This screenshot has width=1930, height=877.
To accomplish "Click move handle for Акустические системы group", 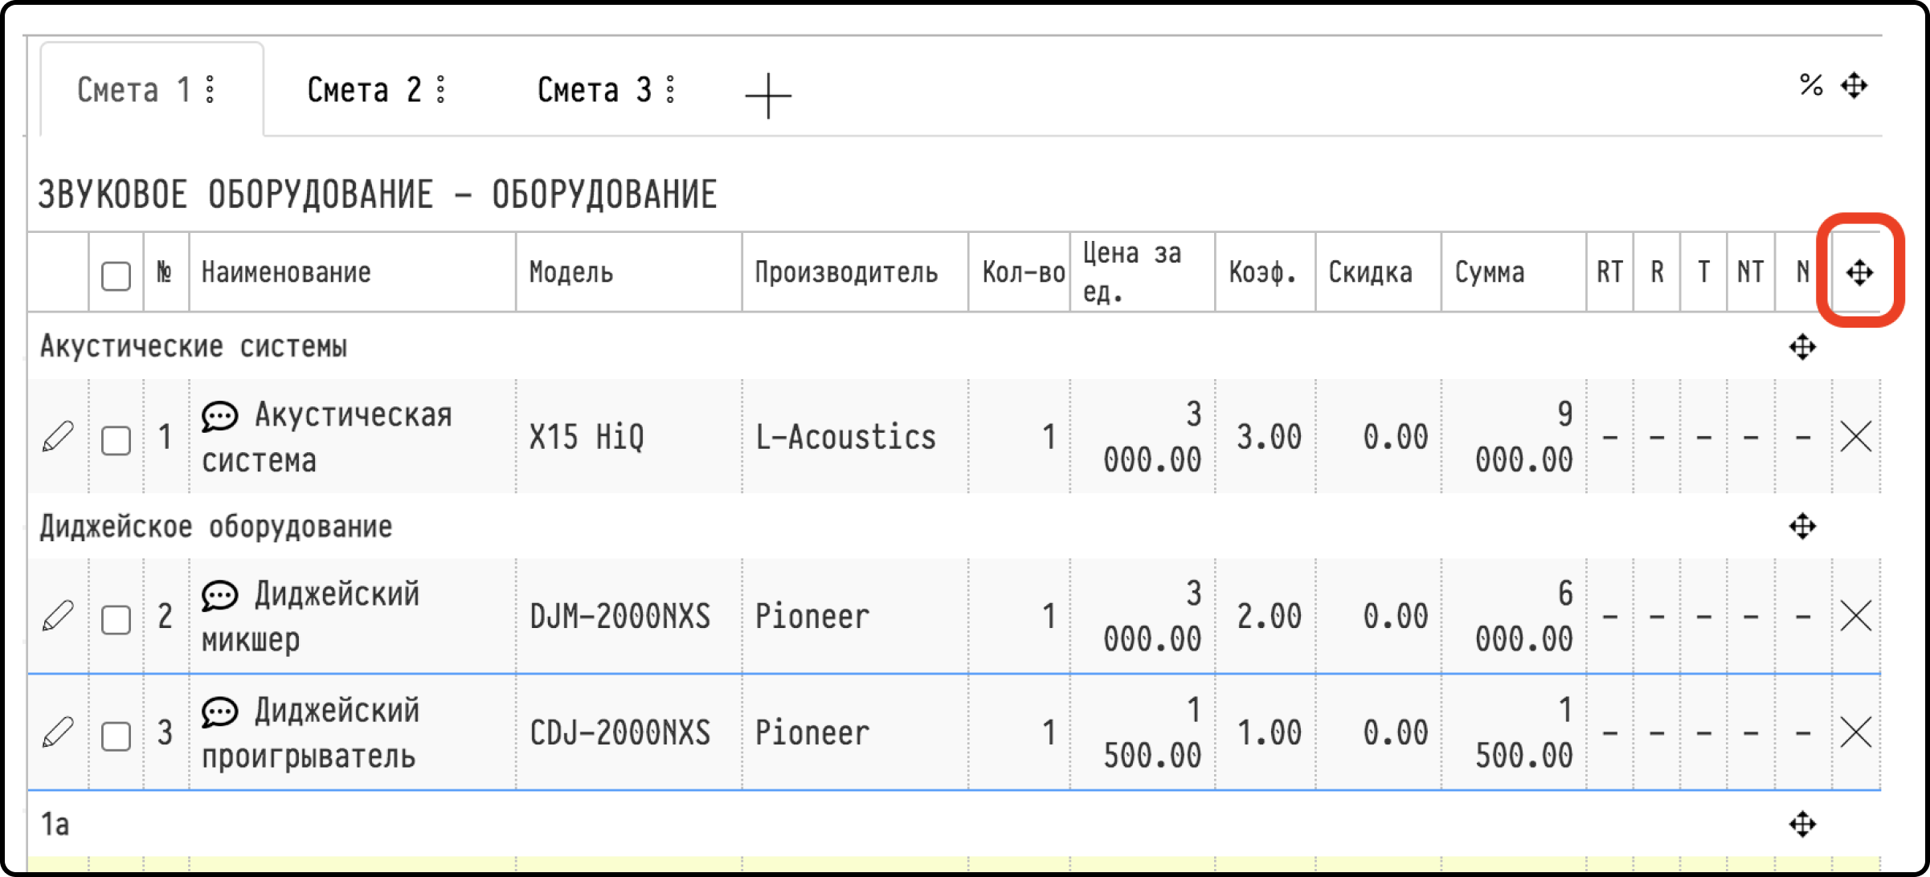I will [1803, 347].
